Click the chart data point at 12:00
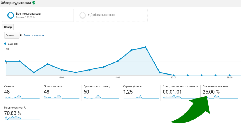This screenshot has height=125, width=241. (174, 75)
